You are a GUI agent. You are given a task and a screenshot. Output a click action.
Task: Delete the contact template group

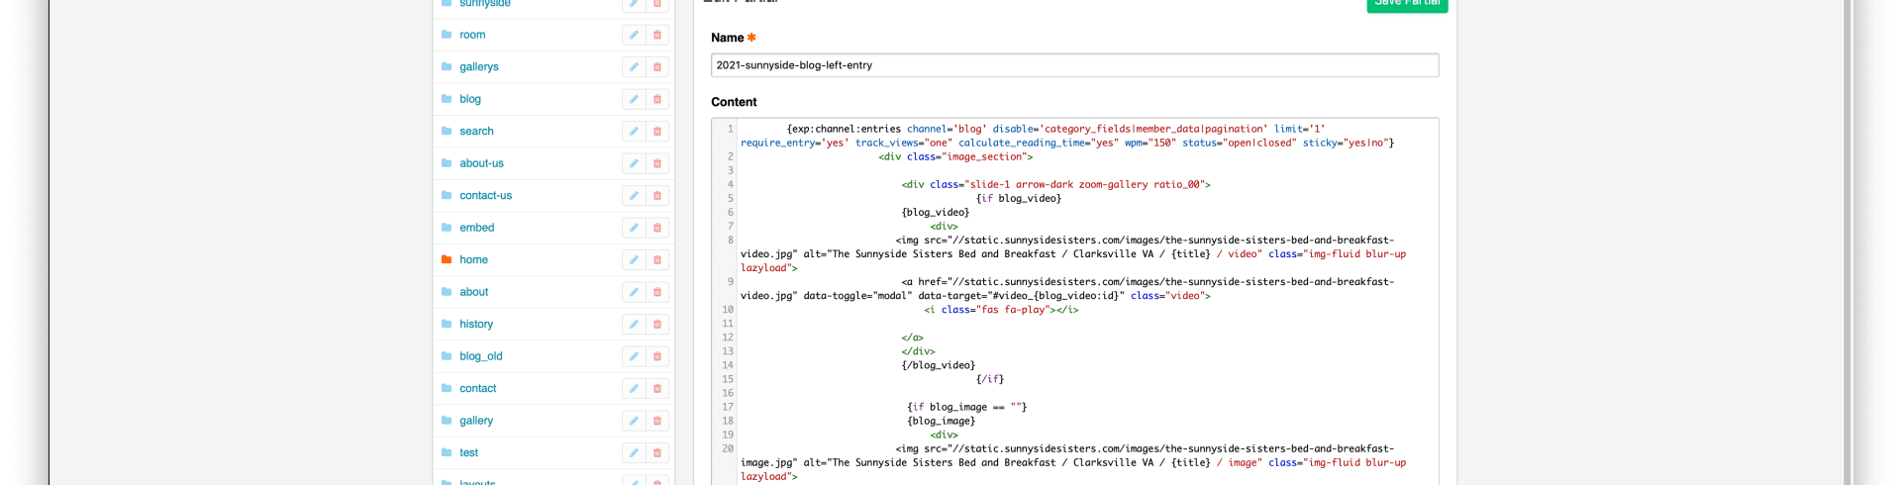pos(657,389)
